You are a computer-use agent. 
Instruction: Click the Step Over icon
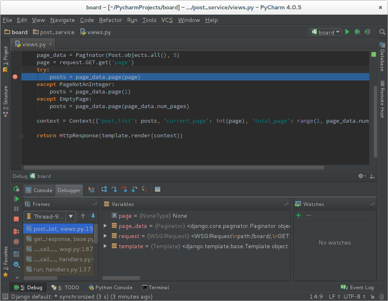(x=104, y=189)
